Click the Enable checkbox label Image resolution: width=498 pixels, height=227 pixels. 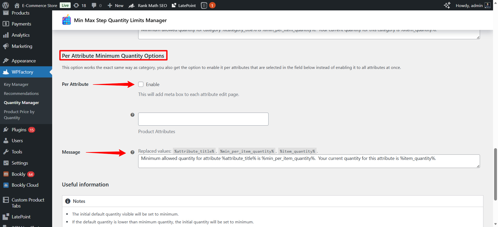pos(153,85)
